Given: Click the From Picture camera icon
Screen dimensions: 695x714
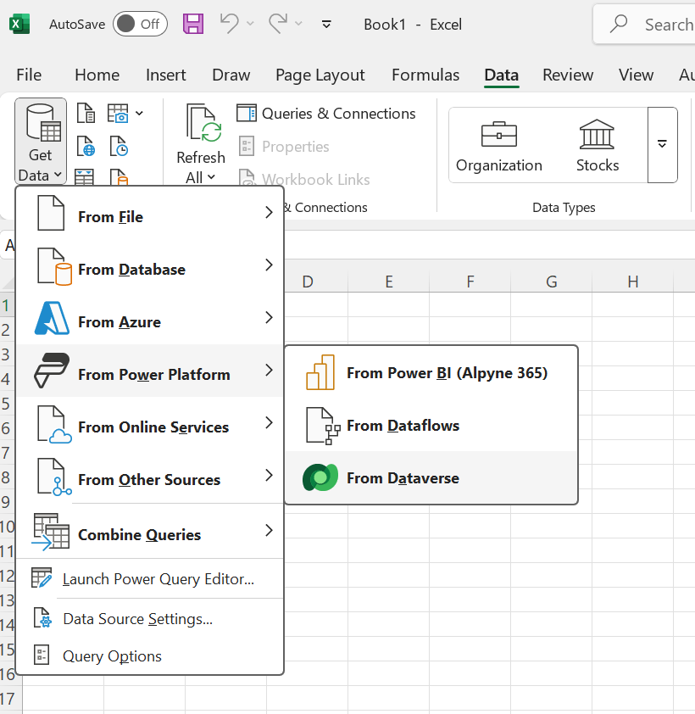Looking at the screenshot, I should pyautogui.click(x=118, y=113).
